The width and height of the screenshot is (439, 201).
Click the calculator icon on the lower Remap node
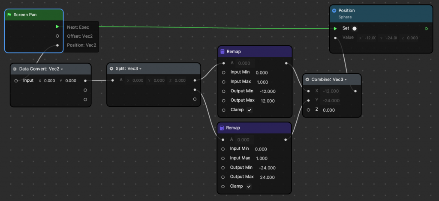tap(222, 128)
